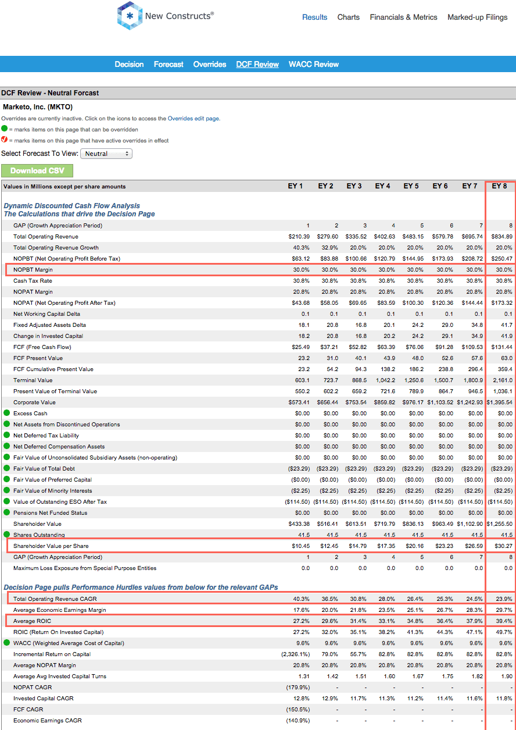Click the EY 8 column header
Image resolution: width=516 pixels, height=730 pixels.
click(500, 186)
